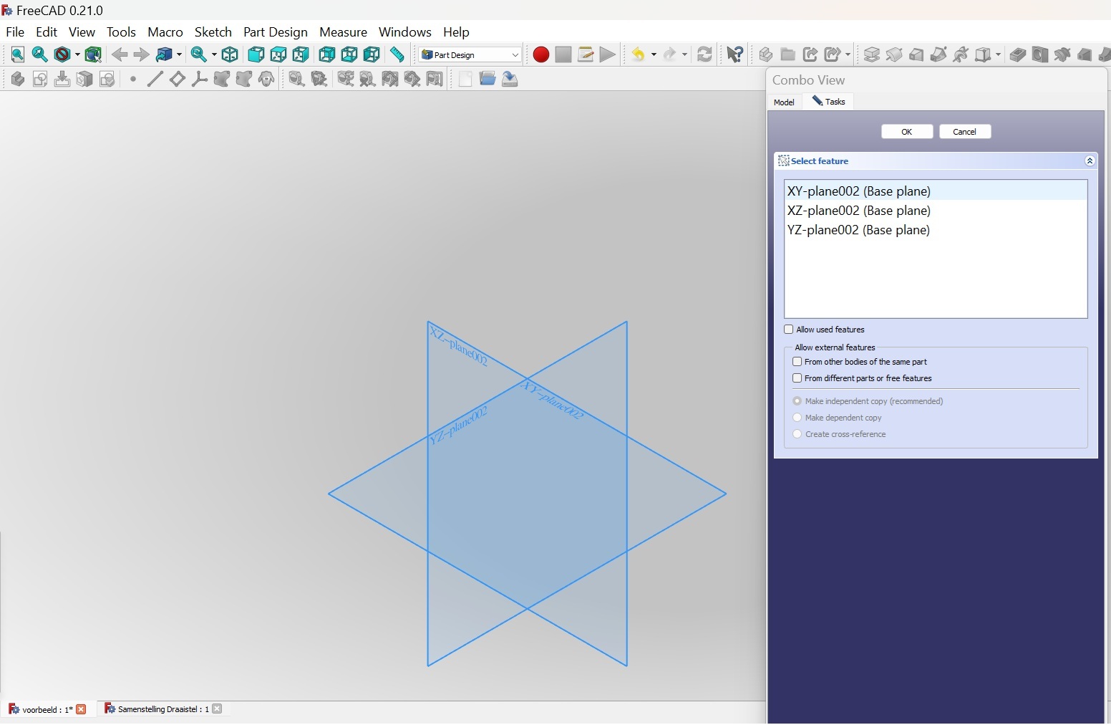Screen dimensions: 1111x725
Task: Switch to Front view cube icon
Action: coord(256,54)
